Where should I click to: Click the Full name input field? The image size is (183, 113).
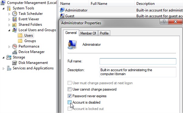[138, 61]
